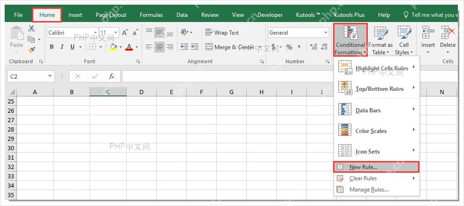This screenshot has width=464, height=206.
Task: Open Color Scales submenu
Action: pyautogui.click(x=376, y=131)
